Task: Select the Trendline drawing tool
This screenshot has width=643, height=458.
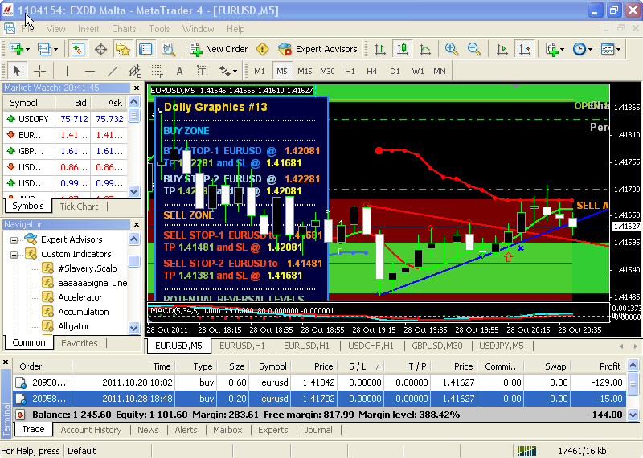Action: point(113,71)
